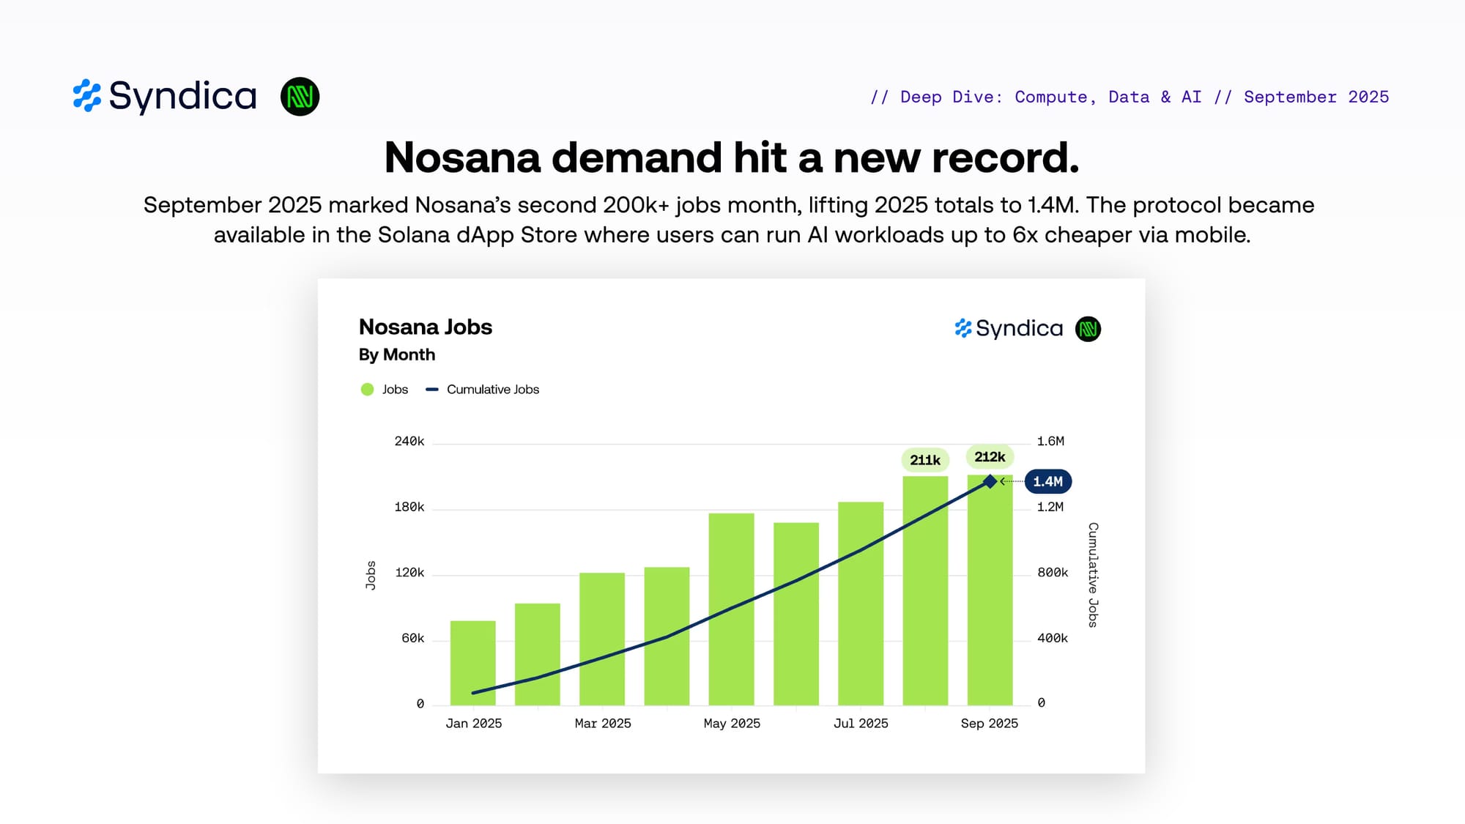Click the headline 'Nosana demand hit a new record'
The width and height of the screenshot is (1465, 824).
pos(731,157)
